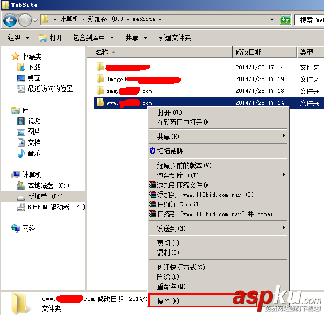Viewport: 324px width, 315px height.
Task: Sort by the 名称 column header
Action: [160, 52]
